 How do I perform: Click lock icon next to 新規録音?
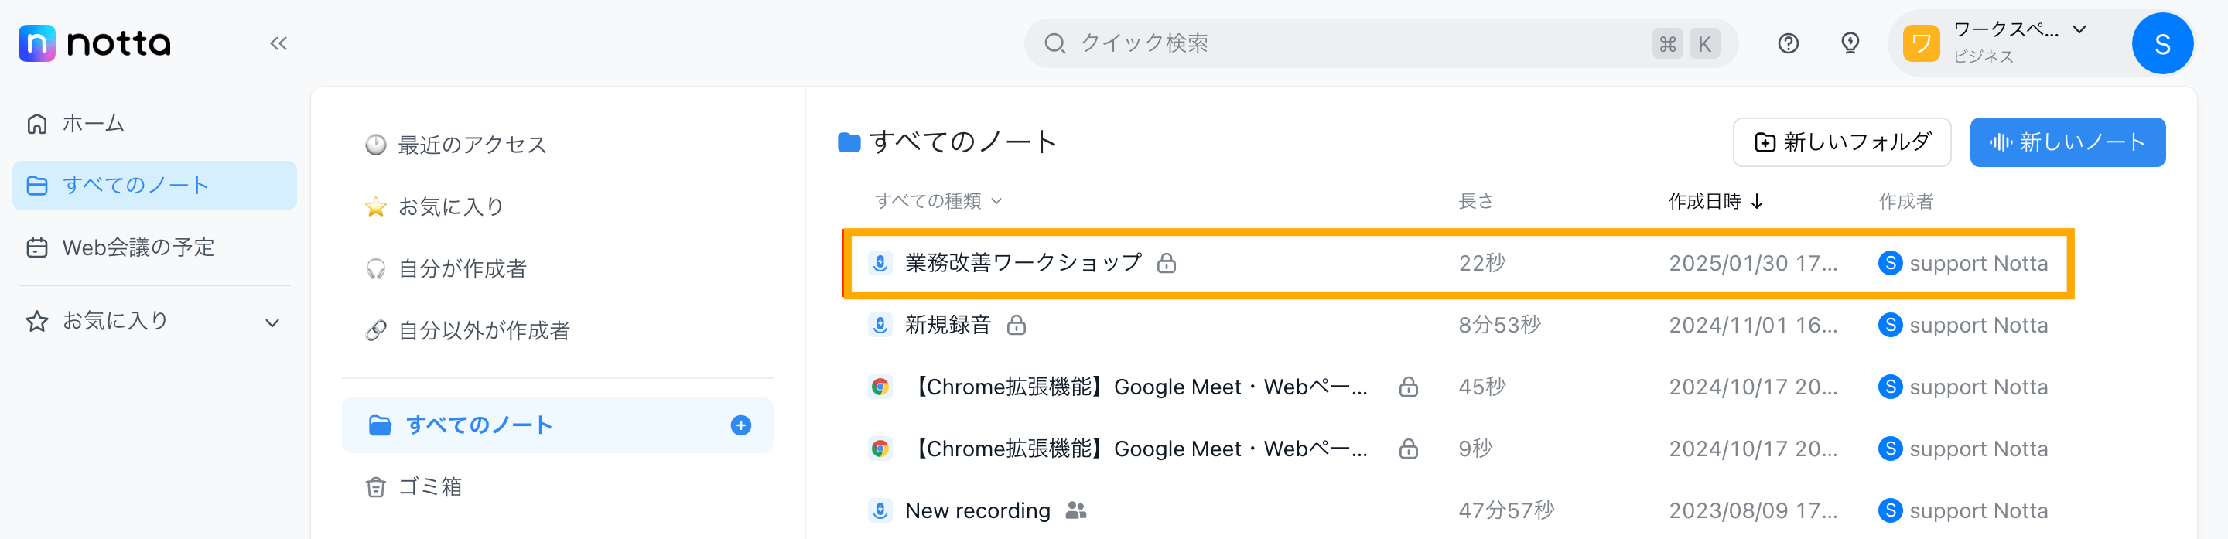click(1017, 326)
